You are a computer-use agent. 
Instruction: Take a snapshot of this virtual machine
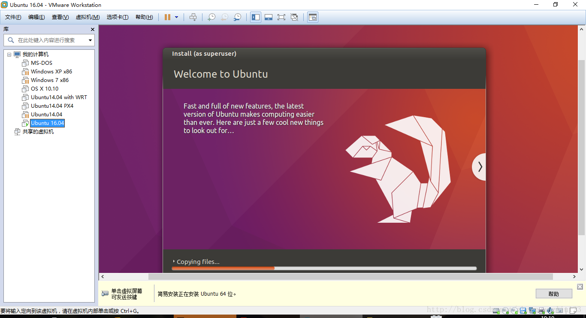211,17
